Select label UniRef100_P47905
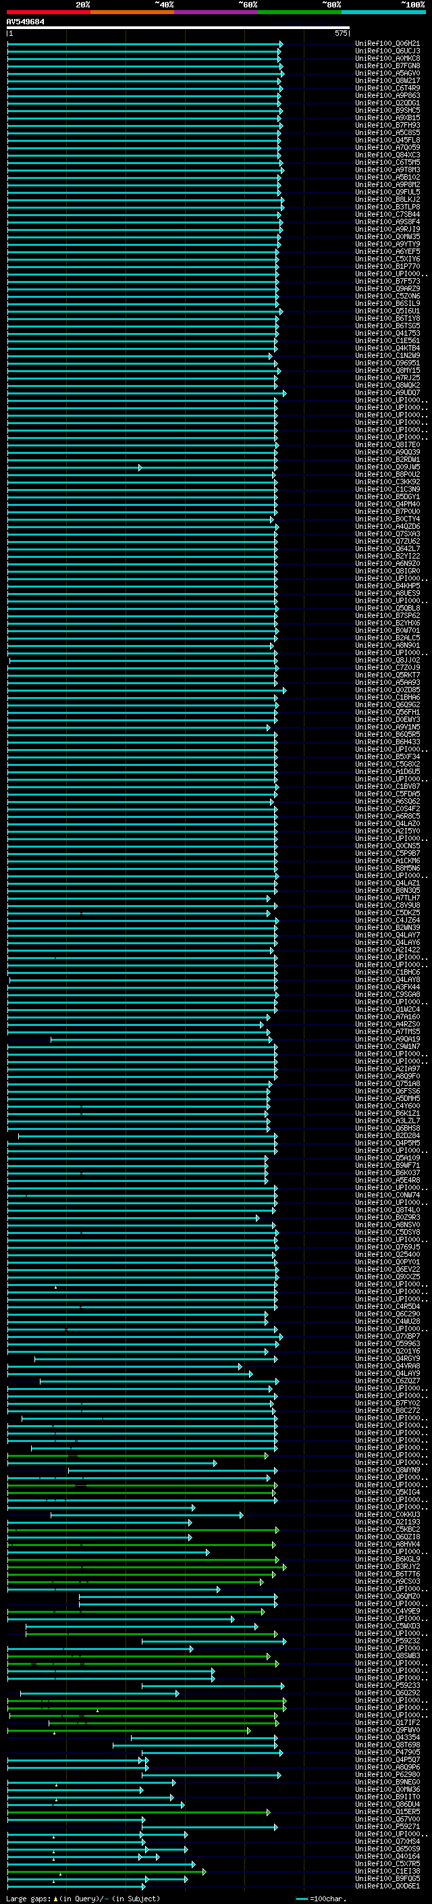 [387, 1752]
